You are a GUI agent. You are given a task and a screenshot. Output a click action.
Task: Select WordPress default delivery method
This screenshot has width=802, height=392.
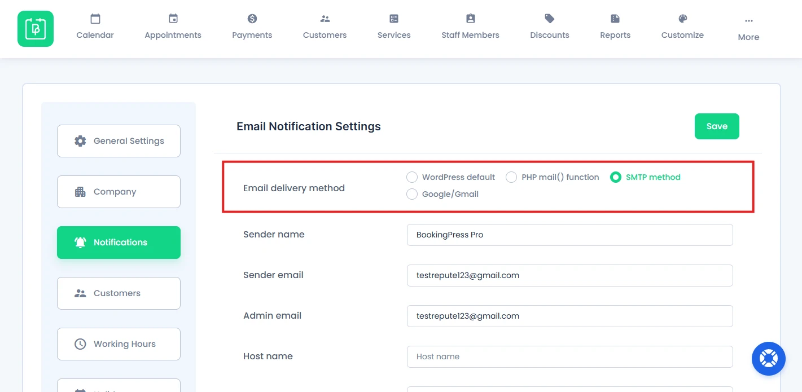(x=412, y=177)
